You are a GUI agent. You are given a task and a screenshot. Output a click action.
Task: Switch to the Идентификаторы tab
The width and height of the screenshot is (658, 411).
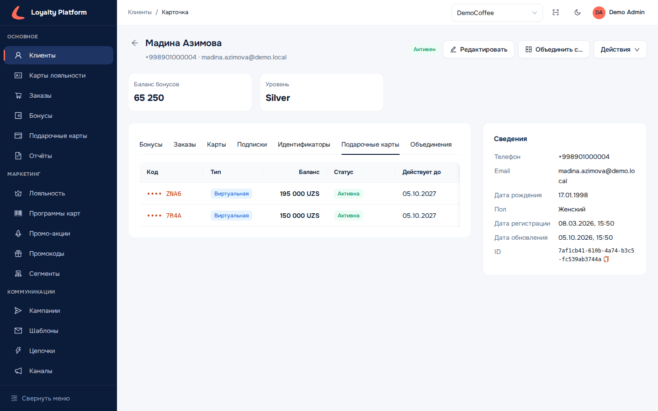[x=304, y=144]
